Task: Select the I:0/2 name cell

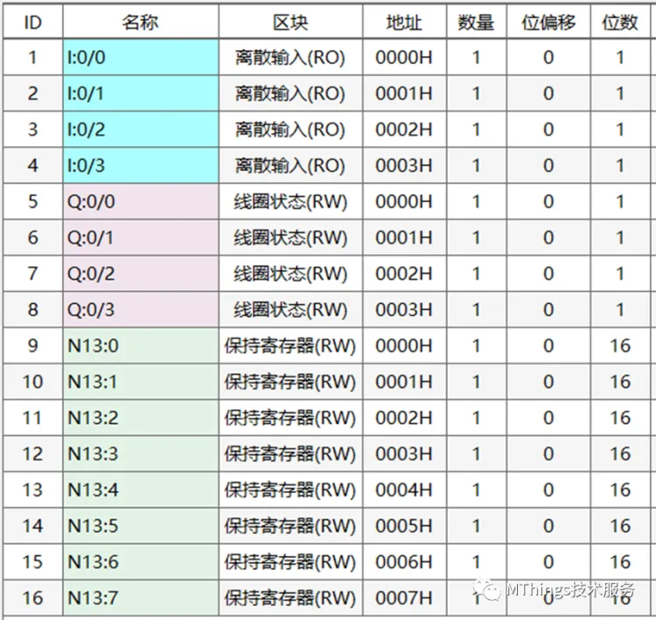Action: [141, 130]
